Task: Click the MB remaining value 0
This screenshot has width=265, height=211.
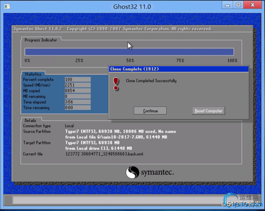Action: coord(78,96)
